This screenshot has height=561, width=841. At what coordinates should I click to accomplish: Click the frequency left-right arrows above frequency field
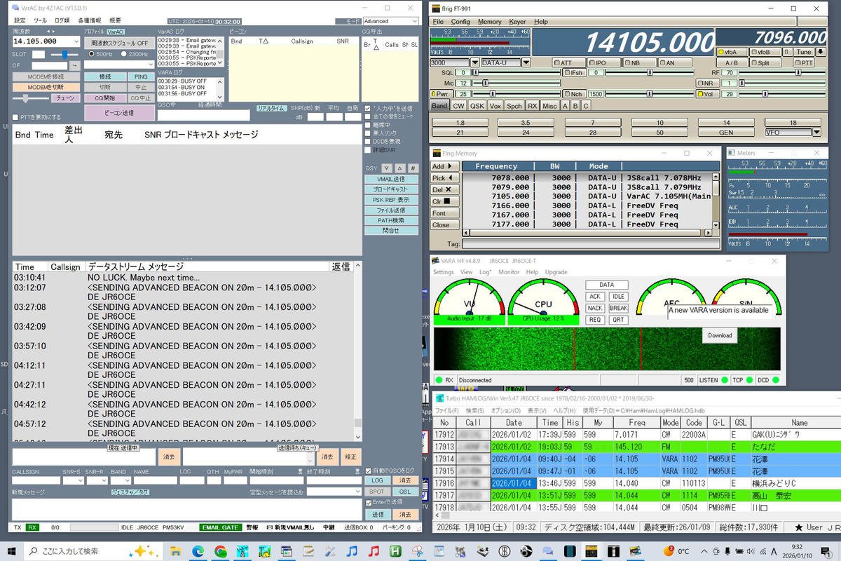pyautogui.click(x=50, y=32)
